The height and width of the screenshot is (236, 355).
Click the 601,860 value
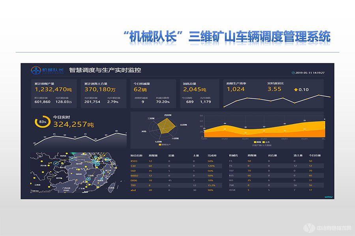(42, 102)
